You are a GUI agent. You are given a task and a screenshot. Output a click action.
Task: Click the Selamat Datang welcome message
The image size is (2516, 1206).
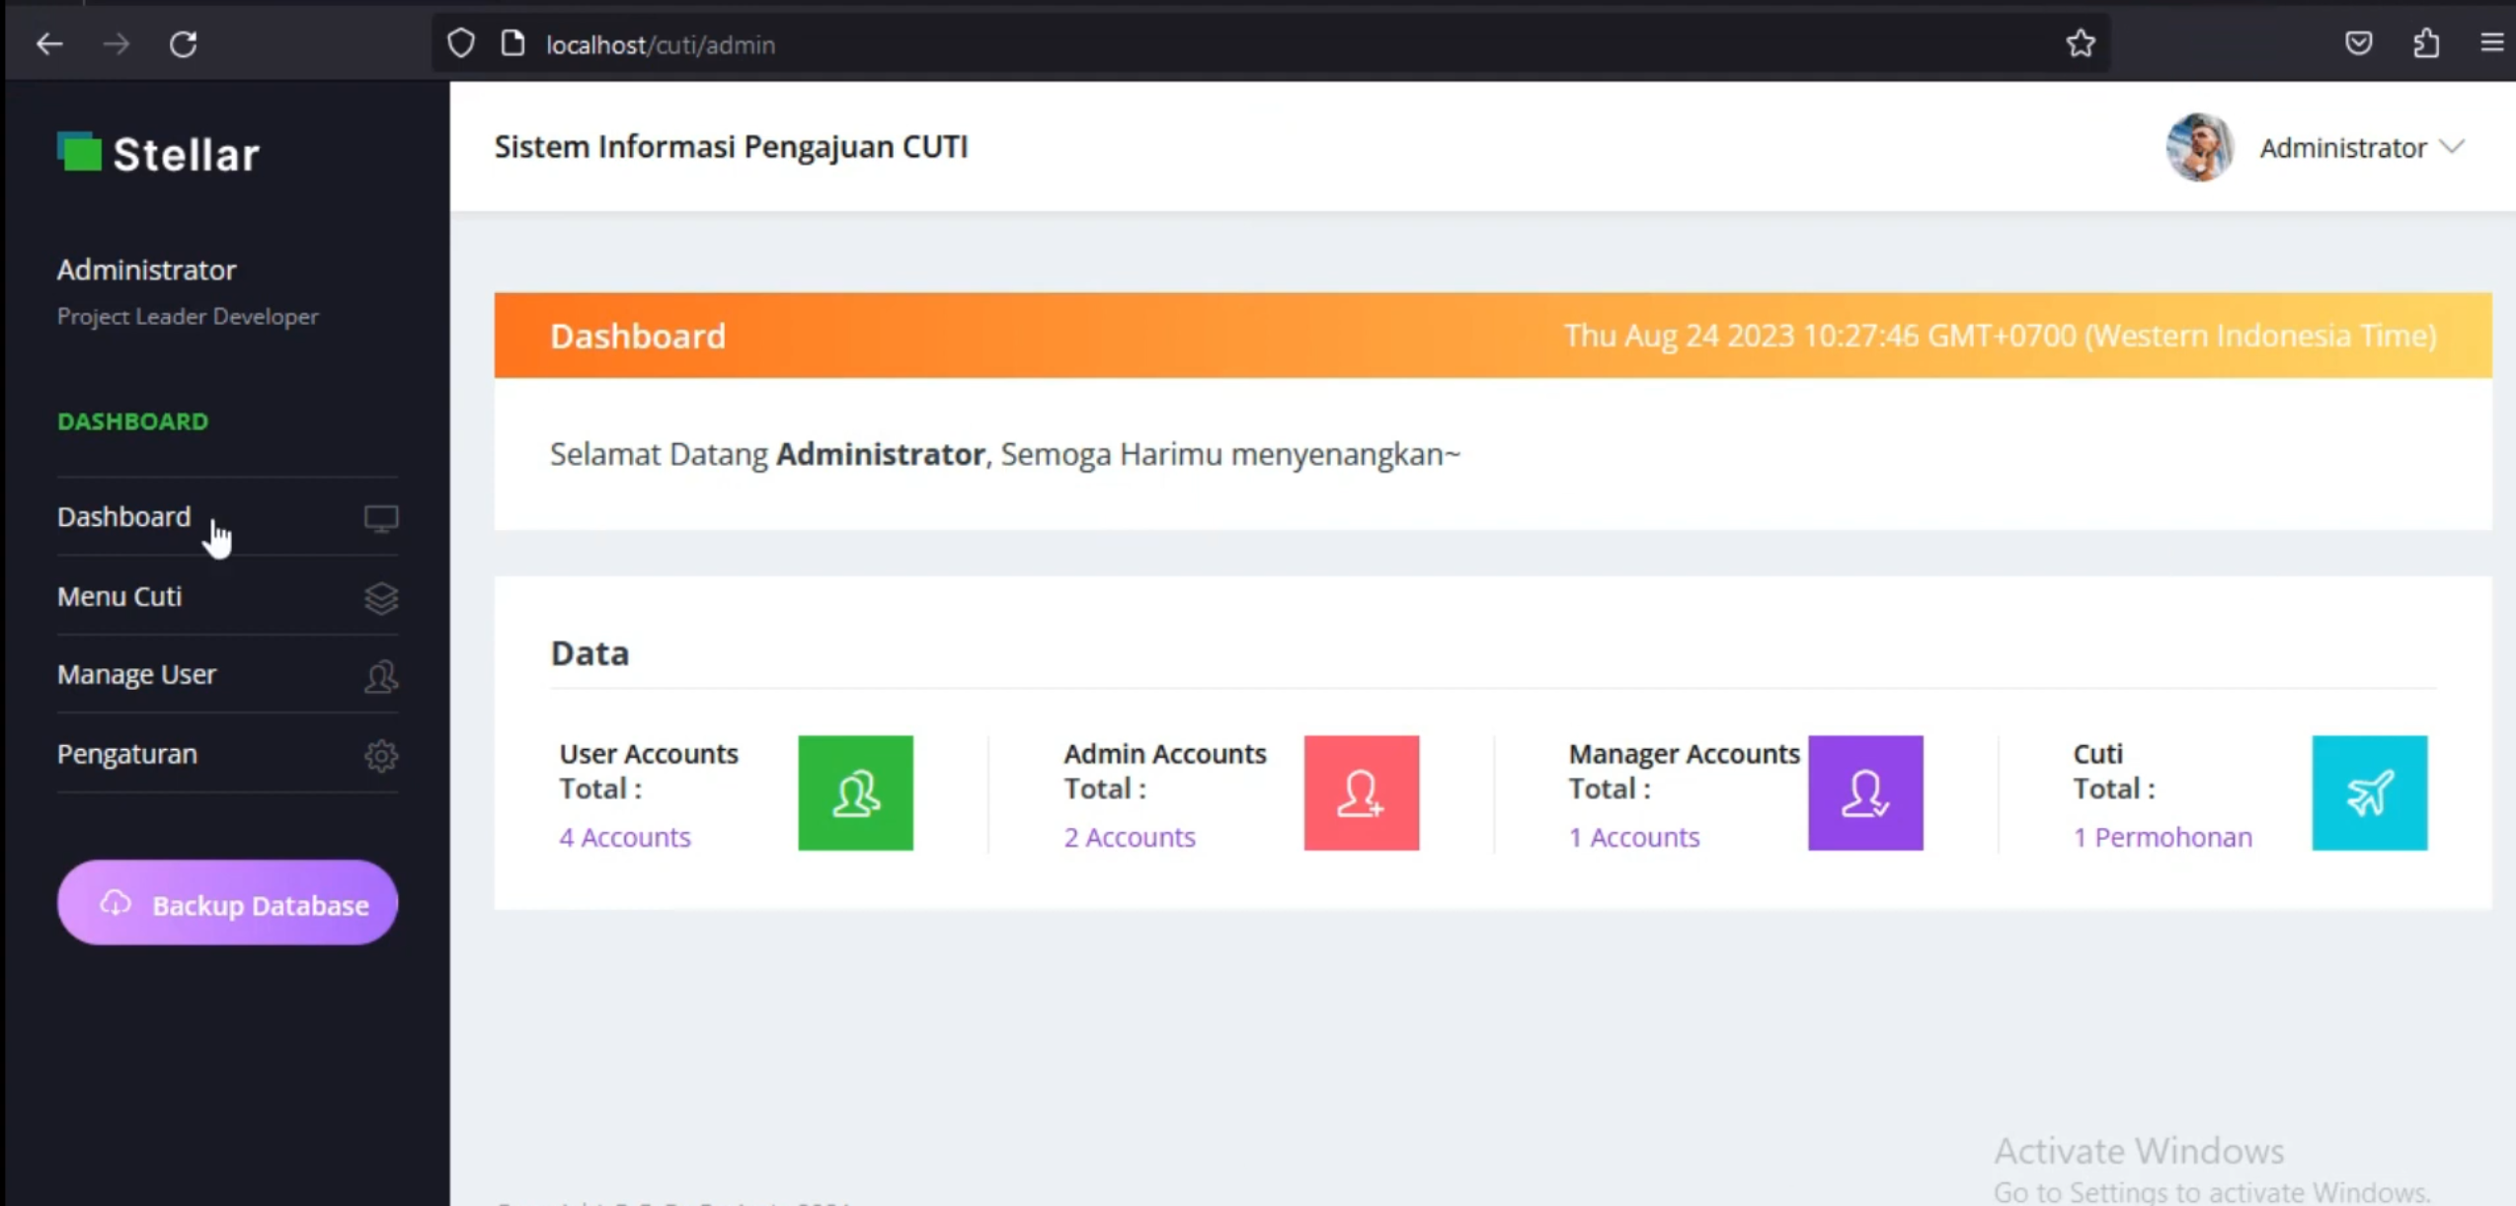pyautogui.click(x=1004, y=454)
